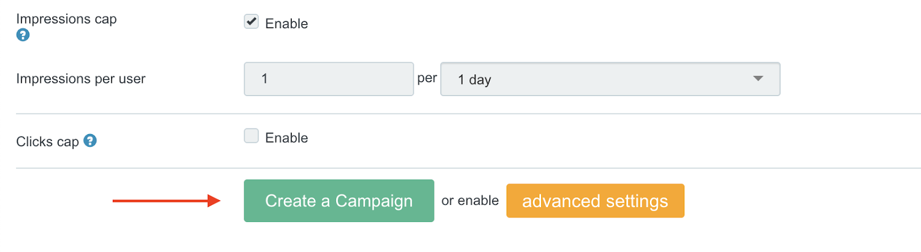The width and height of the screenshot is (921, 252).
Task: Click the 'Impressions cap' label text
Action: click(66, 19)
